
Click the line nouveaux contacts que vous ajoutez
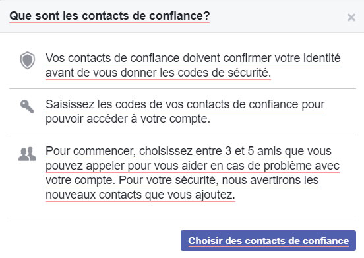[140, 195]
